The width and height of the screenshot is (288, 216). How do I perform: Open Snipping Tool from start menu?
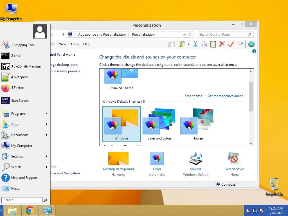[25, 45]
